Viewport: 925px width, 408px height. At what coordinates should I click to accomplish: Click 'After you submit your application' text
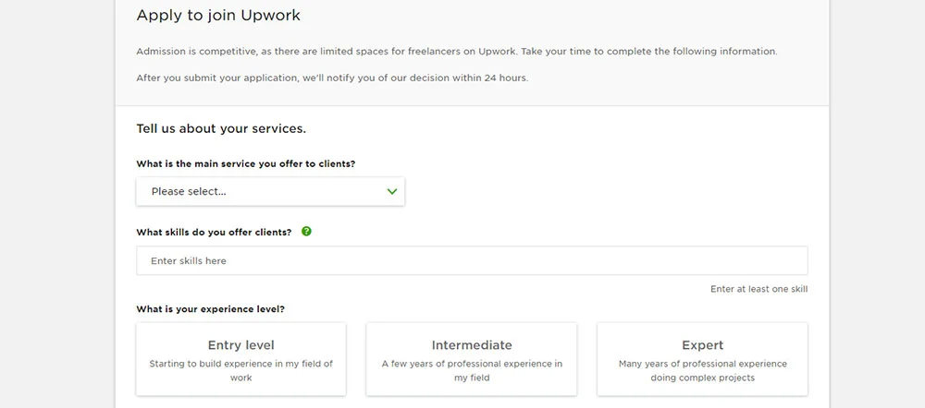[332, 78]
